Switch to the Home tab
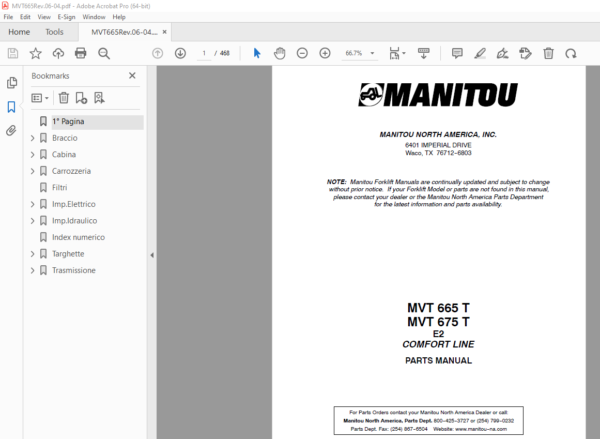 tap(19, 32)
